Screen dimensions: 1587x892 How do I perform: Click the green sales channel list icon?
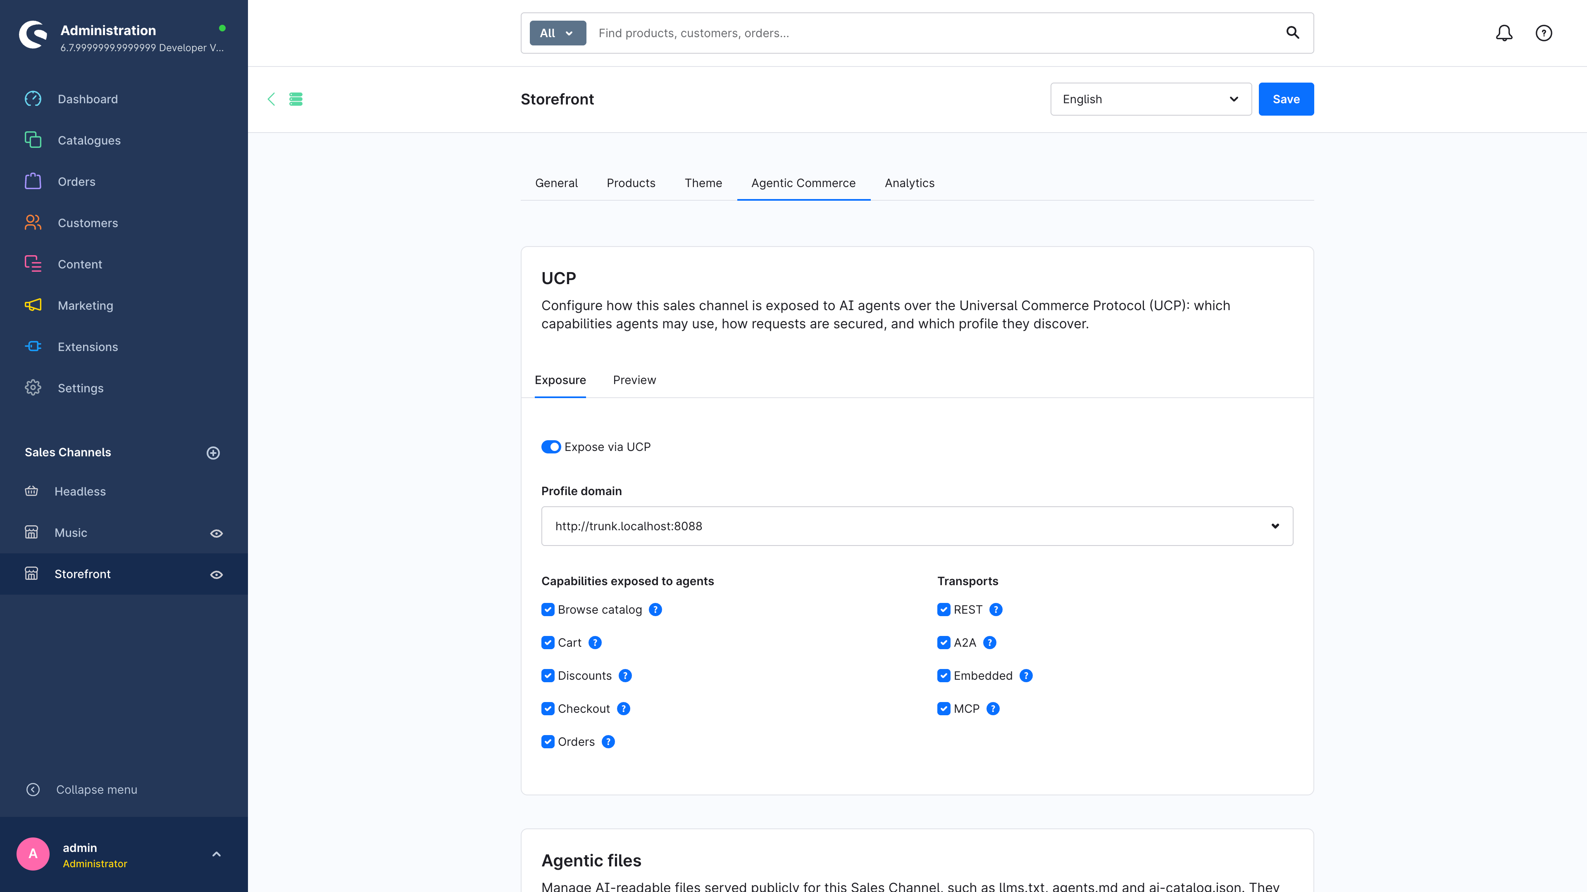pos(296,99)
